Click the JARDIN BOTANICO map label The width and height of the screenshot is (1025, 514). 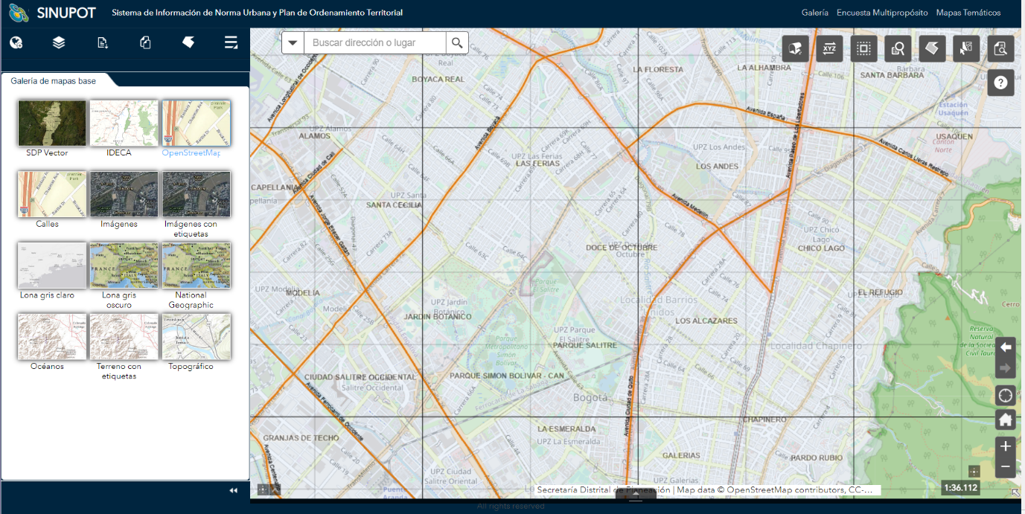[438, 317]
